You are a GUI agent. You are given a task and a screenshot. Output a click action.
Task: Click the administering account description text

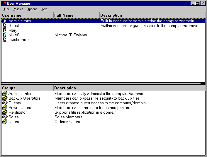pyautogui.click(x=147, y=21)
